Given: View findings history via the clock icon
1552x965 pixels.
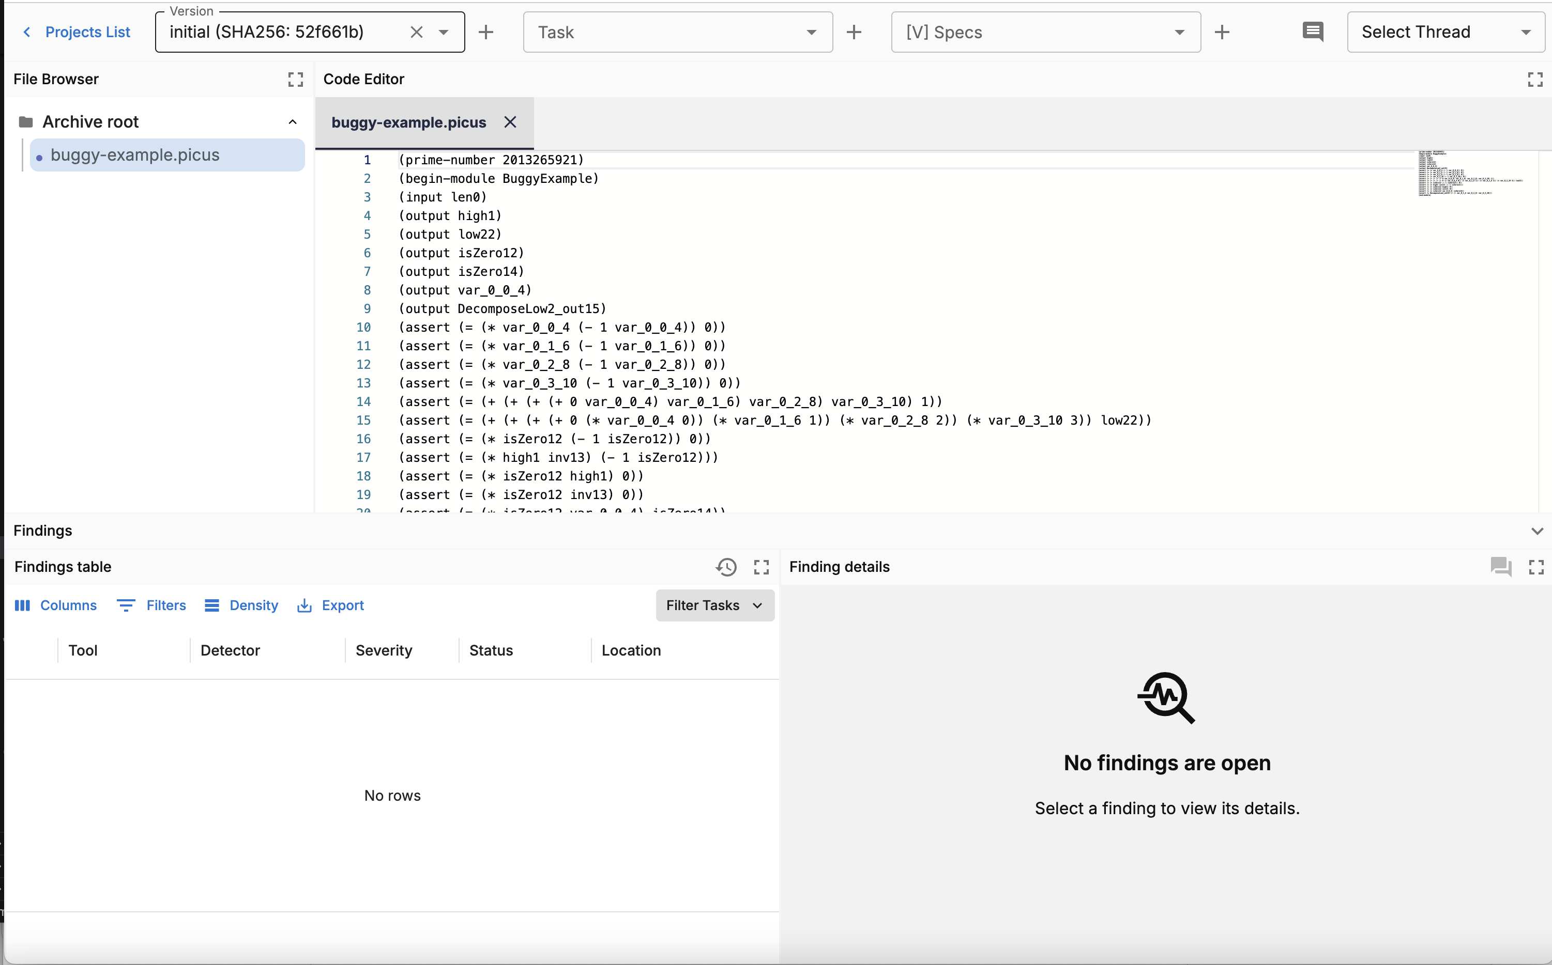Looking at the screenshot, I should tap(726, 567).
